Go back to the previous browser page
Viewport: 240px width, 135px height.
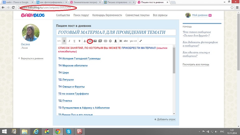tap(3, 7)
